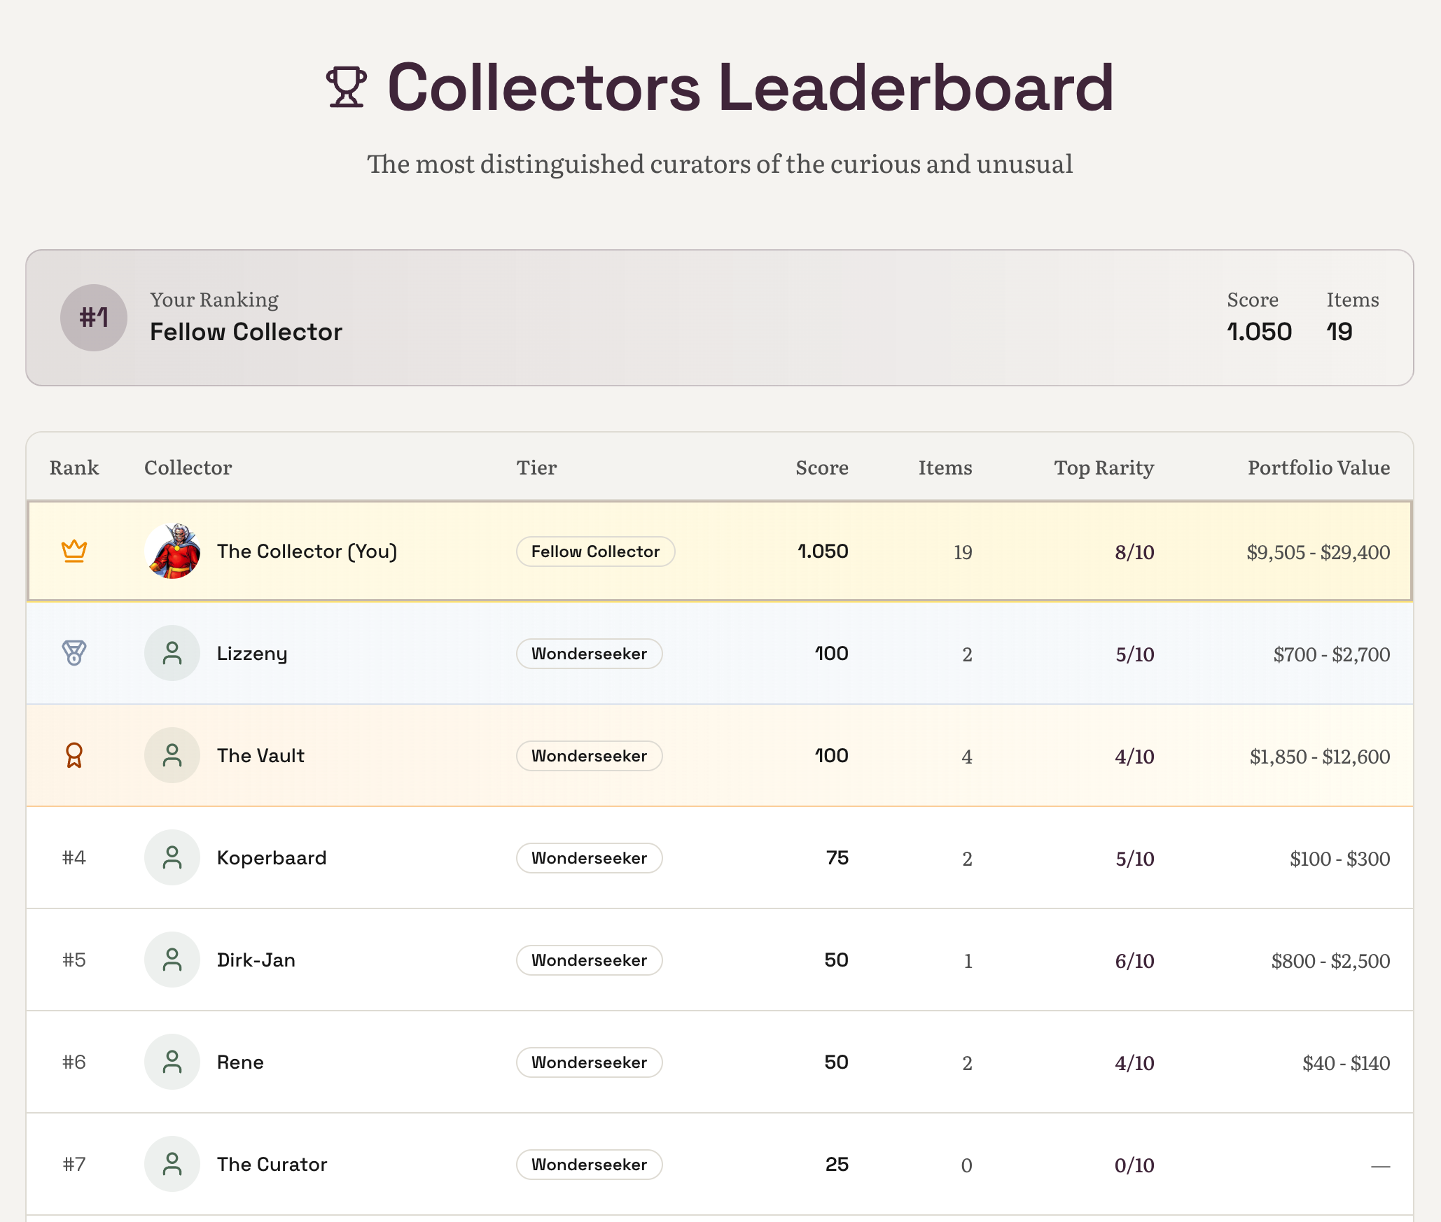Open The Curator collector name link
Image resolution: width=1441 pixels, height=1222 pixels.
click(272, 1165)
